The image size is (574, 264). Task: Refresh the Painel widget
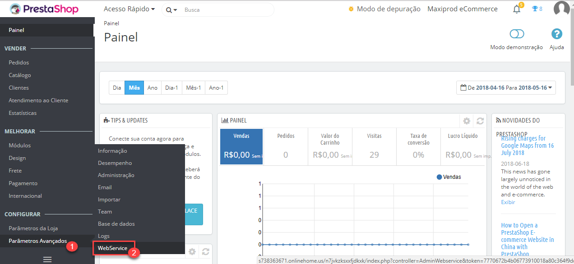pos(480,121)
